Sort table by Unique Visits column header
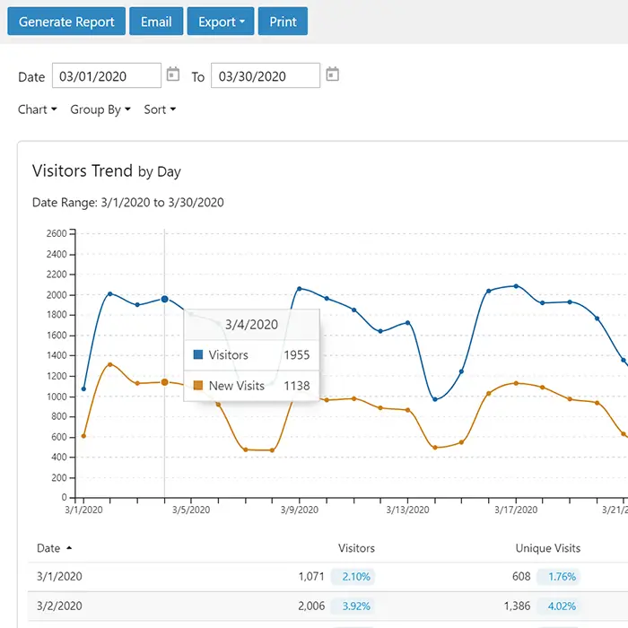Screen dimensions: 628x628 (547, 548)
